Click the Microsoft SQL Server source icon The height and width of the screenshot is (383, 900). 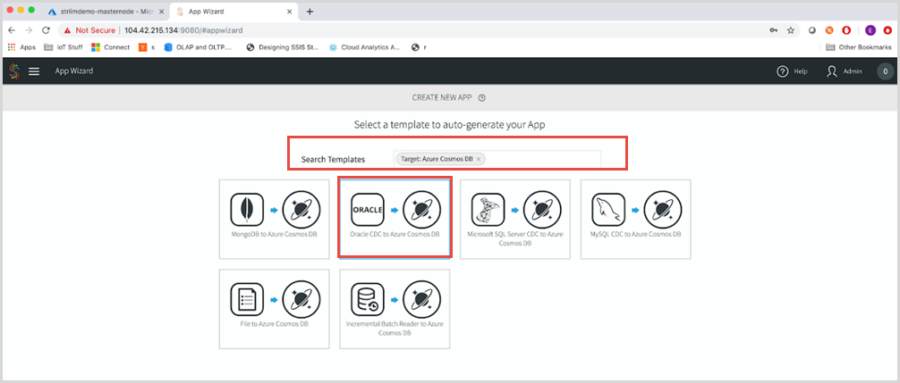[x=488, y=210]
